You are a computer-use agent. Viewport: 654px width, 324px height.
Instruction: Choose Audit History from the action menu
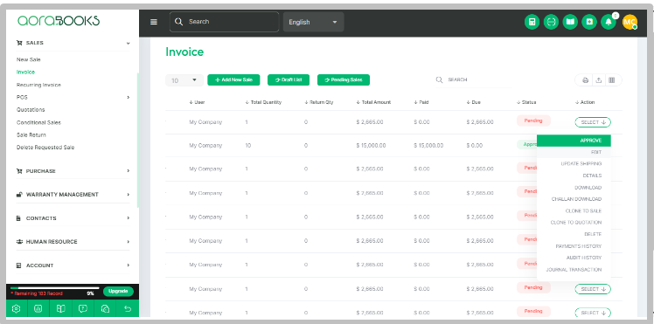coord(574,258)
